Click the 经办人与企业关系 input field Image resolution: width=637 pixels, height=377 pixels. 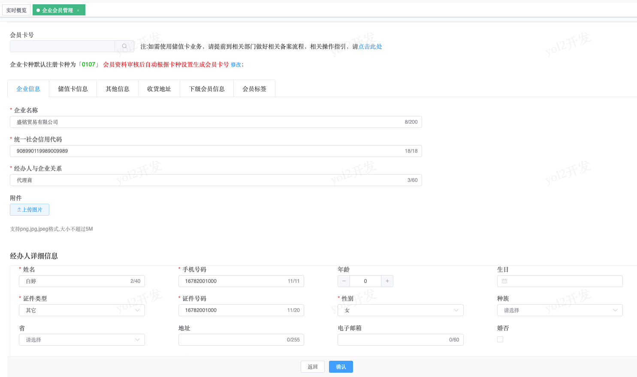(216, 180)
